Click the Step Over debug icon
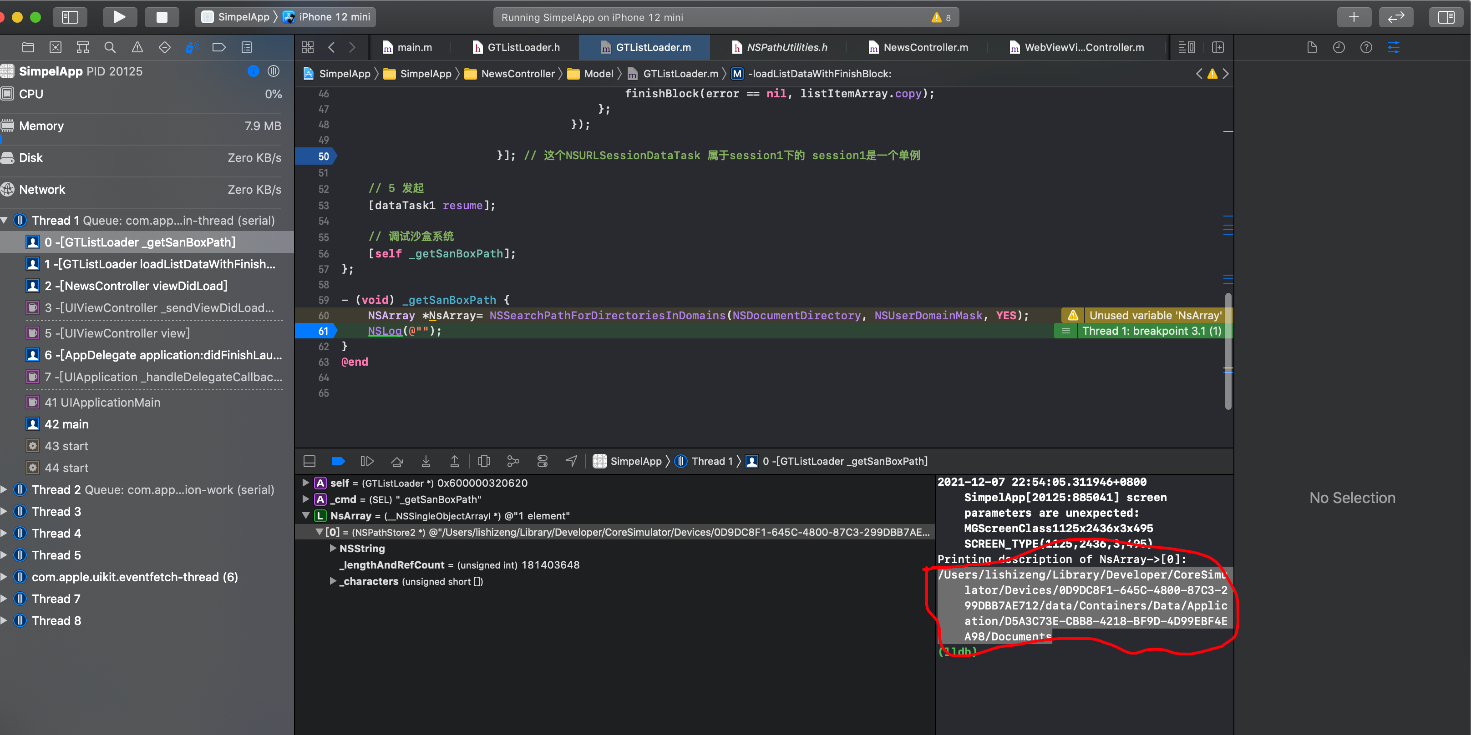 (397, 461)
